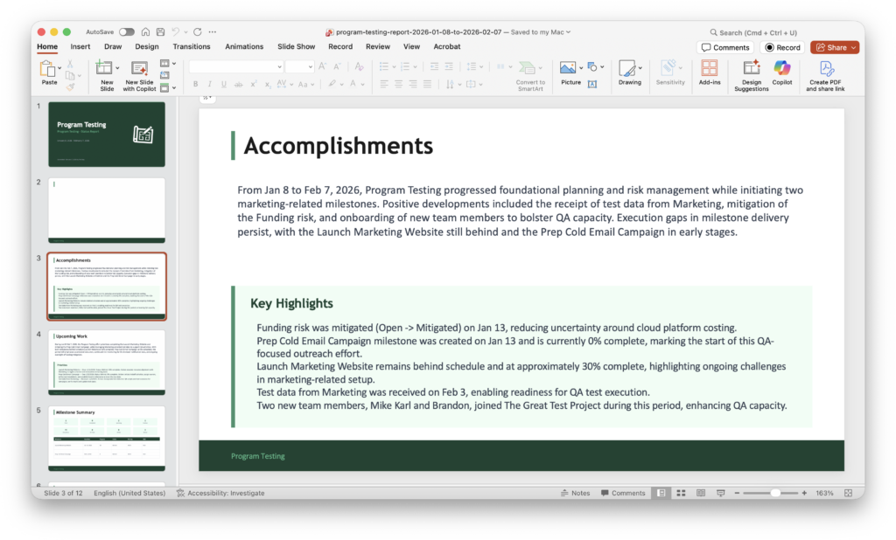The width and height of the screenshot is (896, 540).
Task: Switch to Slide Sorter view
Action: (x=679, y=493)
